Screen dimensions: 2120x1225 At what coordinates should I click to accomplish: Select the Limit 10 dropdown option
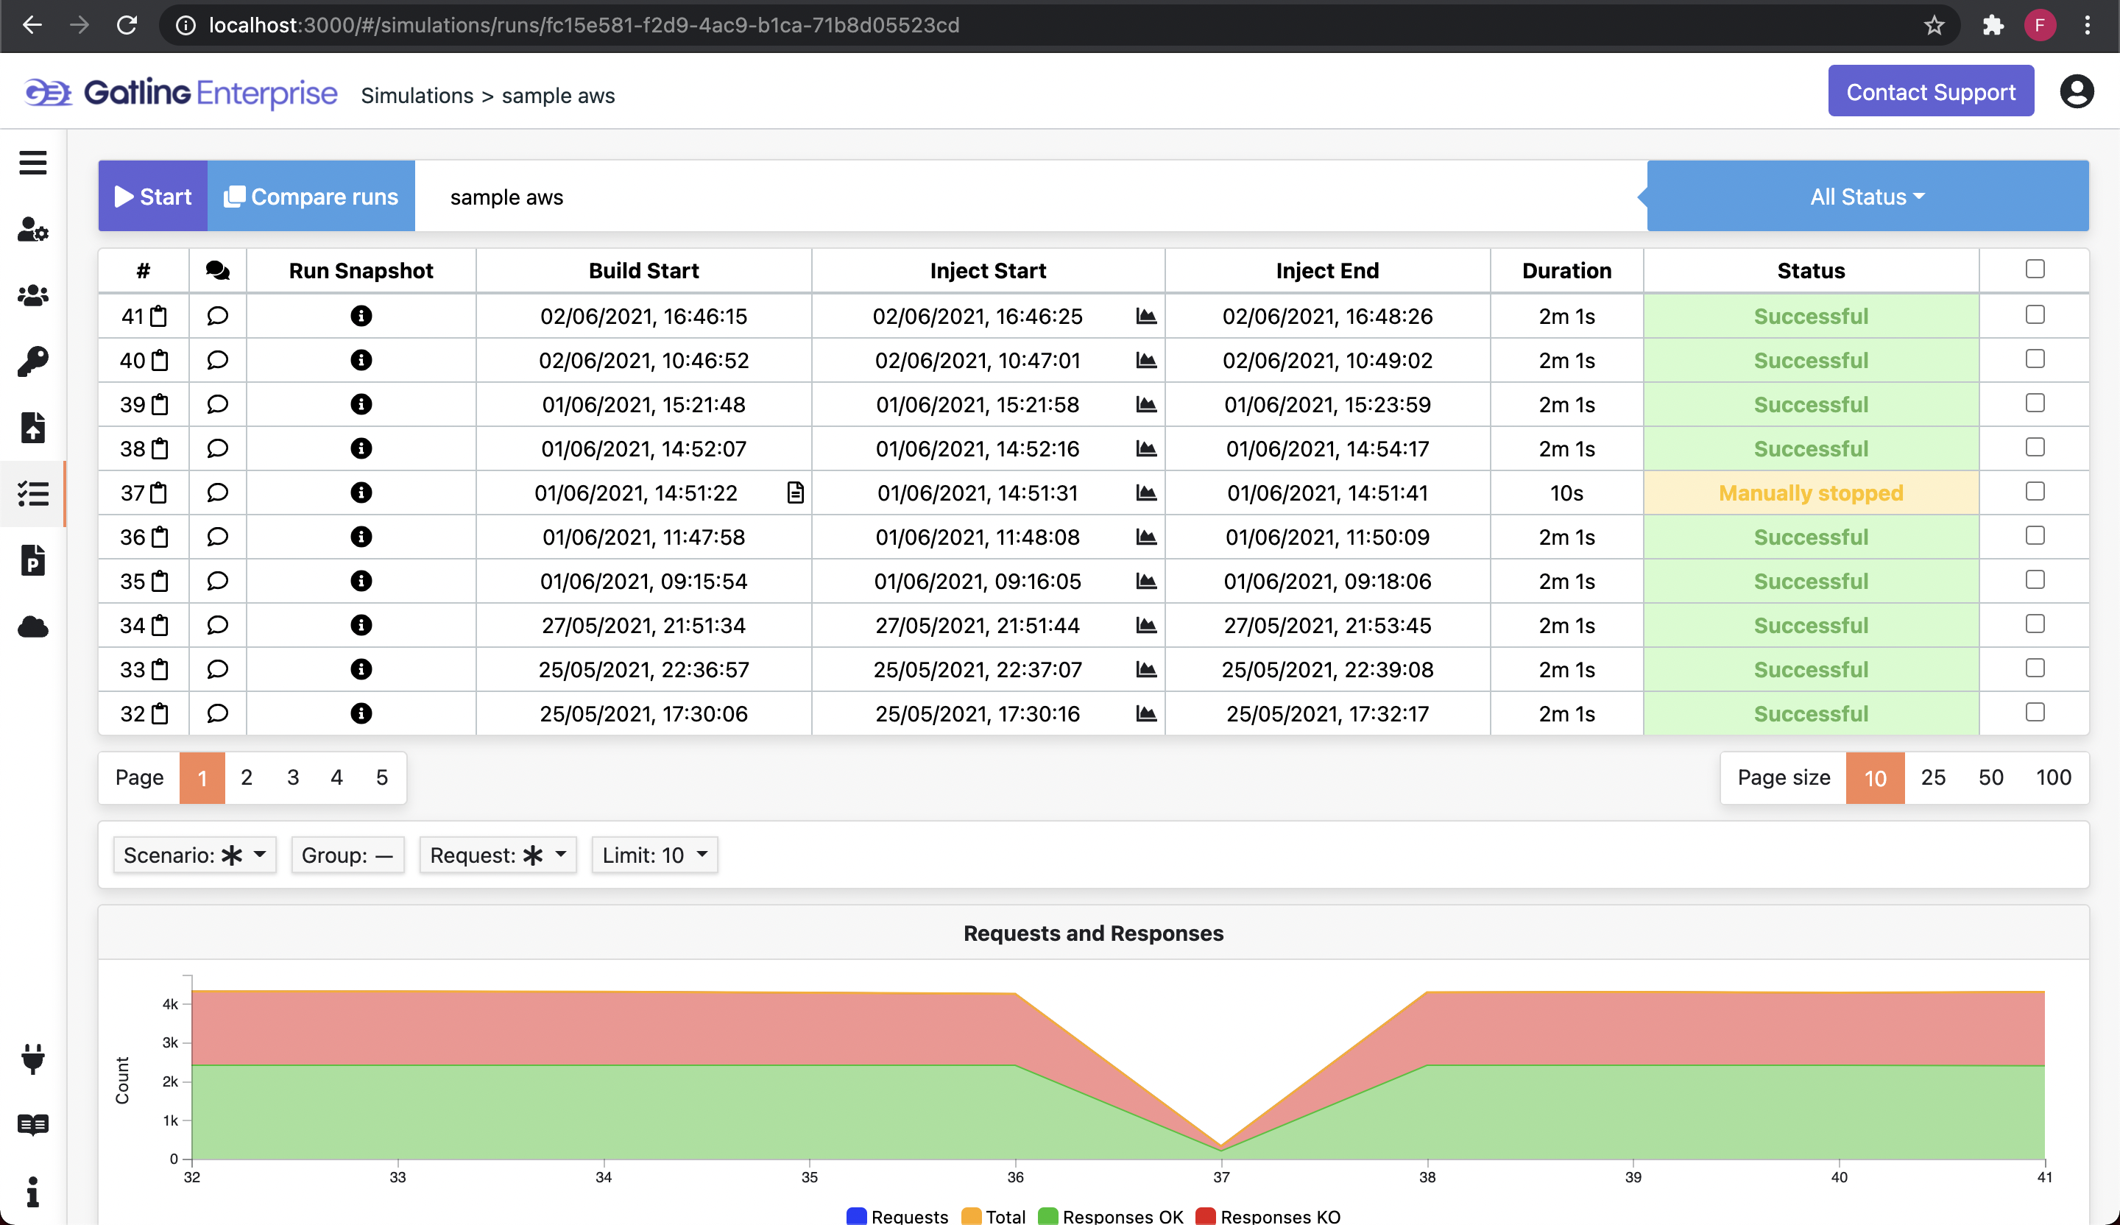tap(656, 856)
